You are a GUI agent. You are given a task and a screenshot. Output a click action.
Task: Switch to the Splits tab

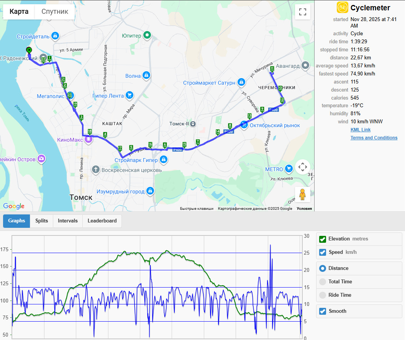[42, 221]
